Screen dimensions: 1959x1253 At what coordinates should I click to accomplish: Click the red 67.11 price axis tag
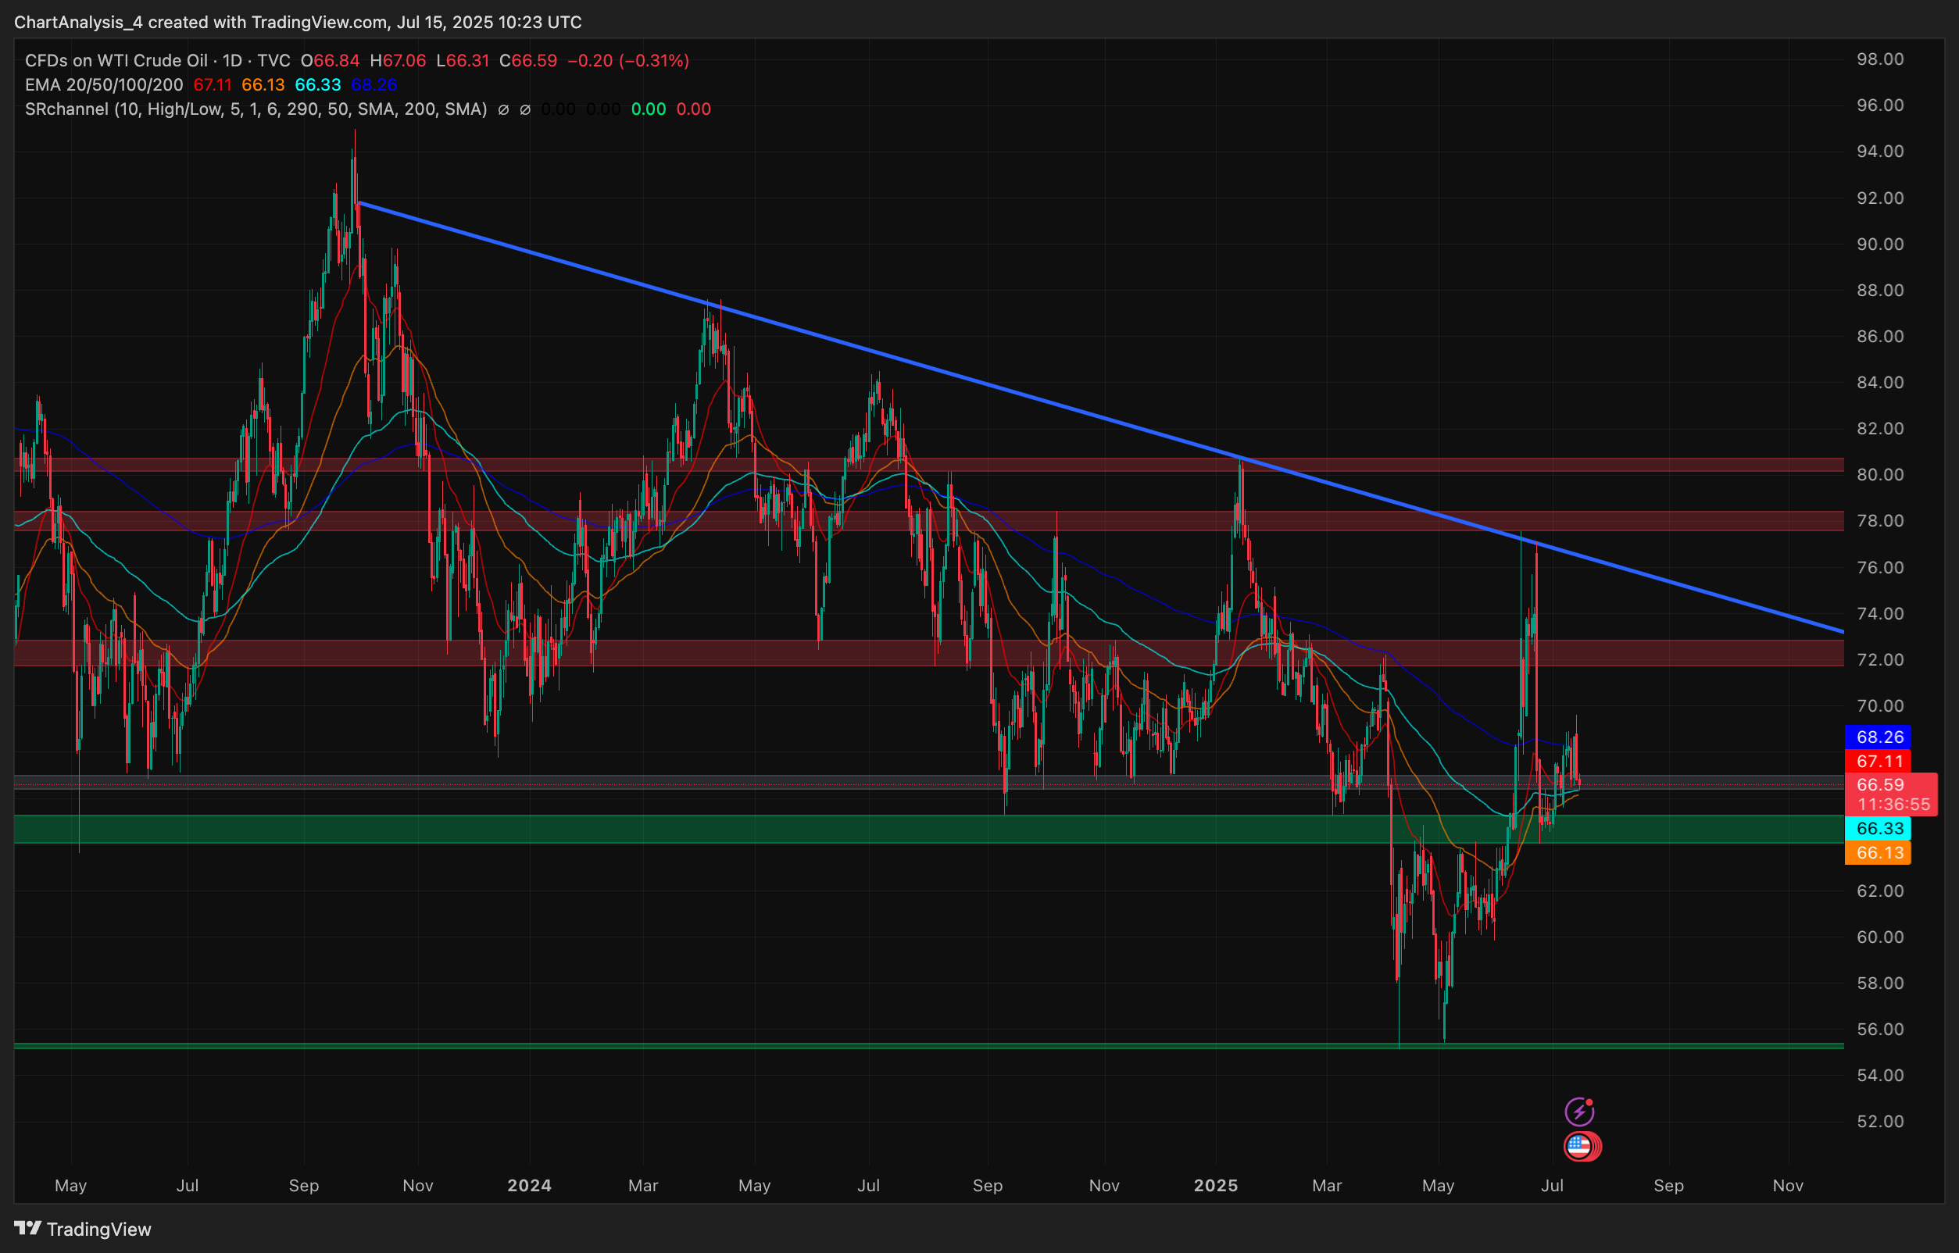(x=1879, y=762)
